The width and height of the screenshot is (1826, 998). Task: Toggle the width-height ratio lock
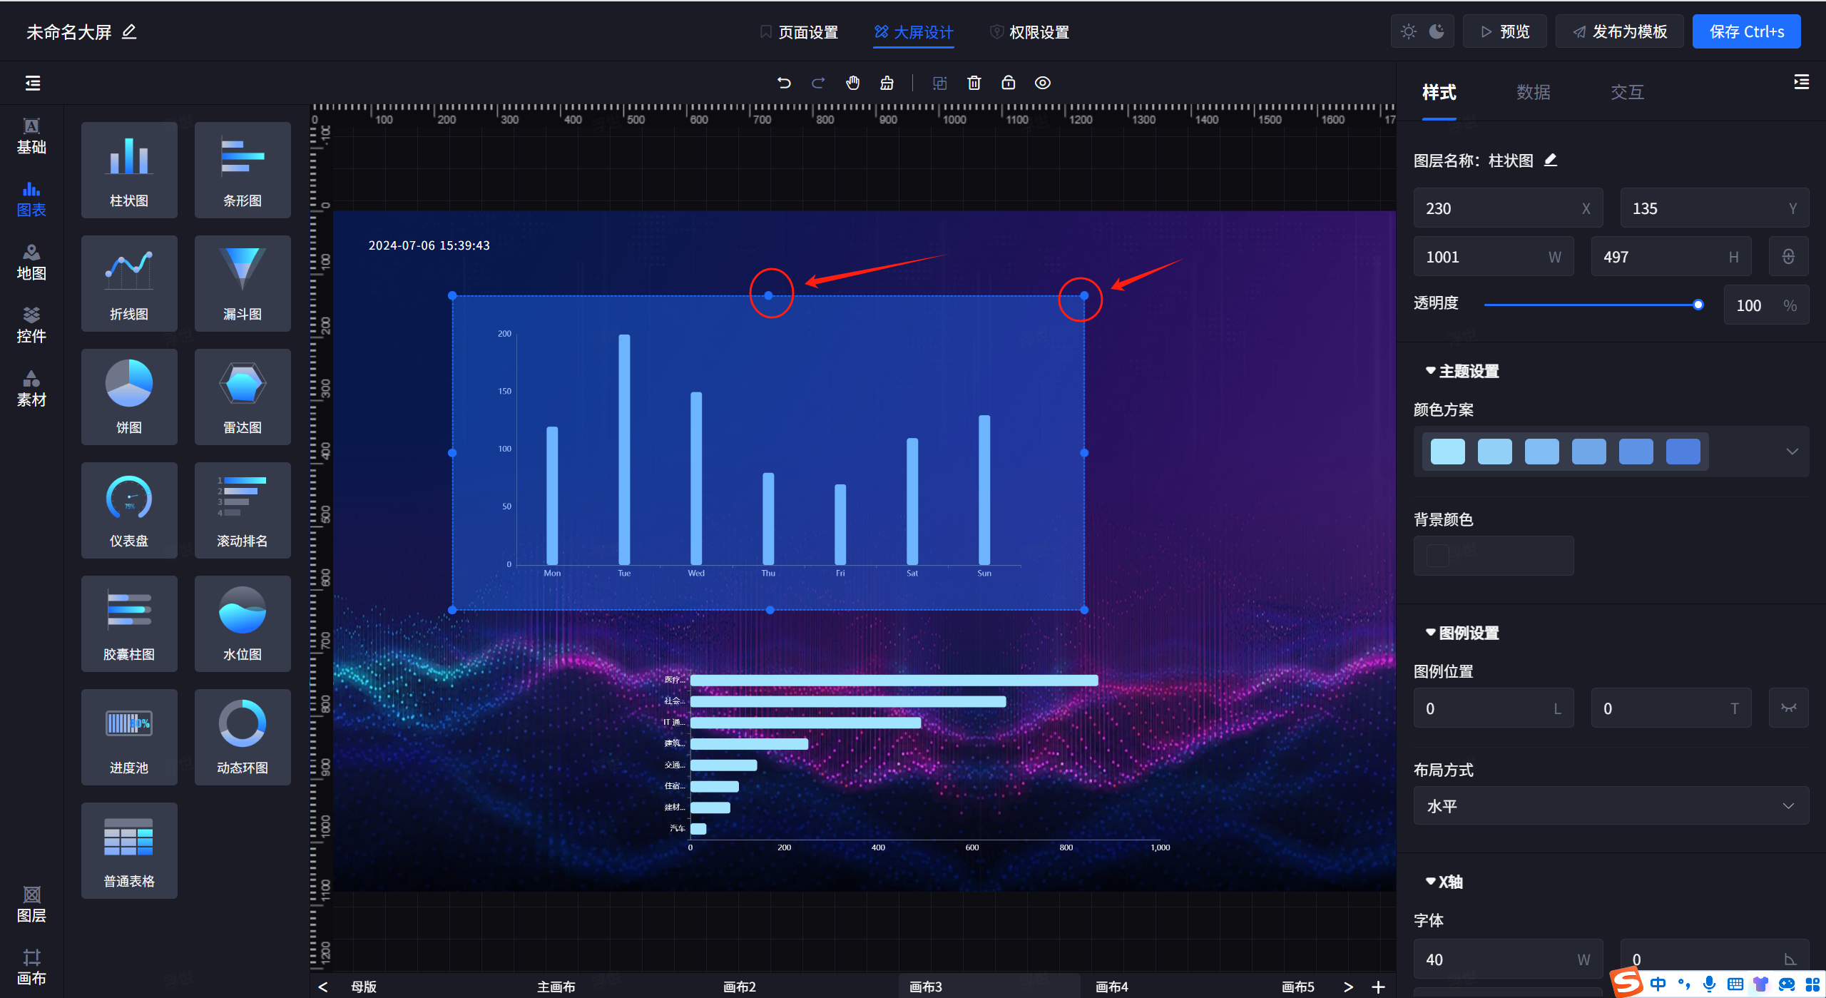point(1788,257)
